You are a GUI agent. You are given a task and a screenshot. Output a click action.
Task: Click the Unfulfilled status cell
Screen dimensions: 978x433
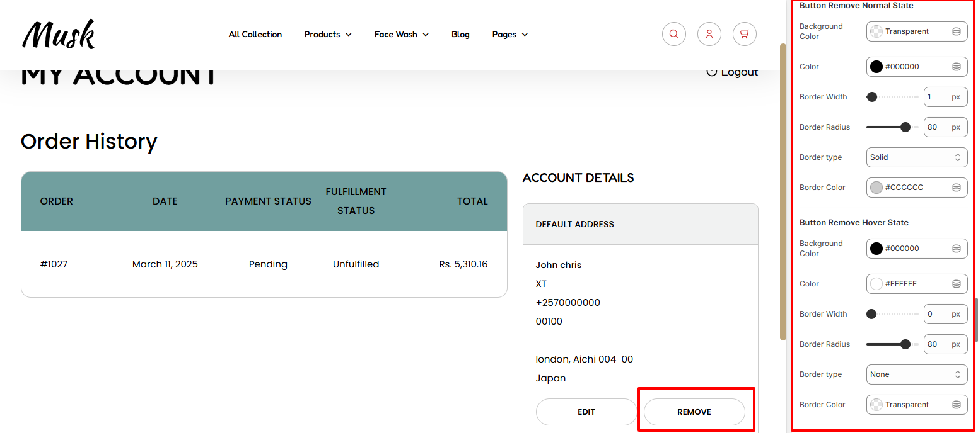click(356, 264)
